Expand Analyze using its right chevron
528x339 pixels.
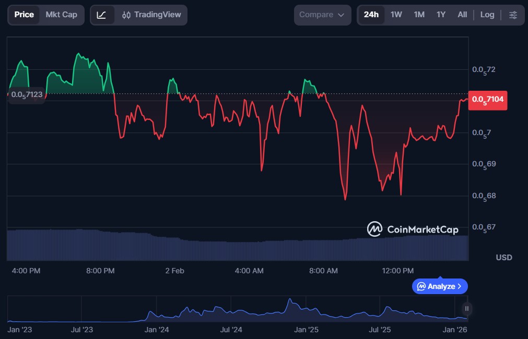(x=460, y=286)
